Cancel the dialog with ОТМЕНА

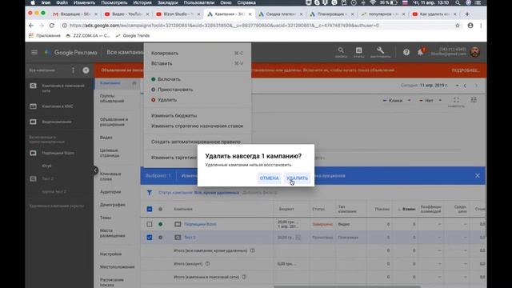[x=269, y=178]
